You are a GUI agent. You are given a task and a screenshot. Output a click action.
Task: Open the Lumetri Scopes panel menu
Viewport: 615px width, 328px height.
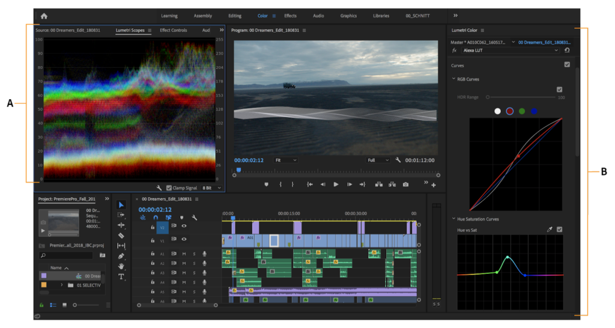[150, 30]
